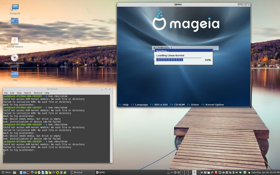The width and height of the screenshot is (280, 175).
Task: Launch Chrome from the panel
Action: 36,172
